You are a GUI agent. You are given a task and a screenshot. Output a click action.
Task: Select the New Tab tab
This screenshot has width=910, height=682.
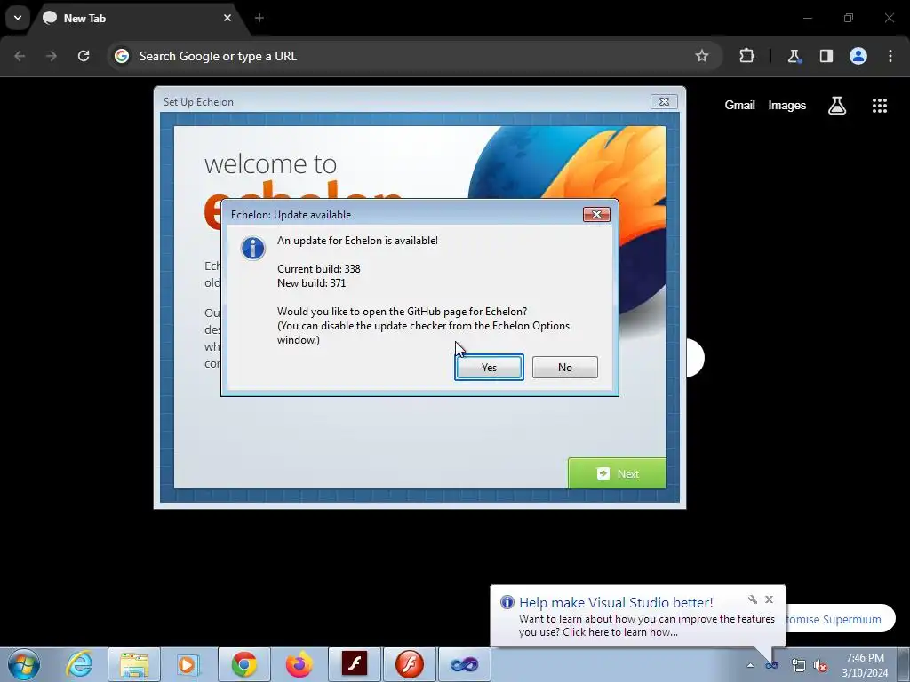(x=136, y=18)
